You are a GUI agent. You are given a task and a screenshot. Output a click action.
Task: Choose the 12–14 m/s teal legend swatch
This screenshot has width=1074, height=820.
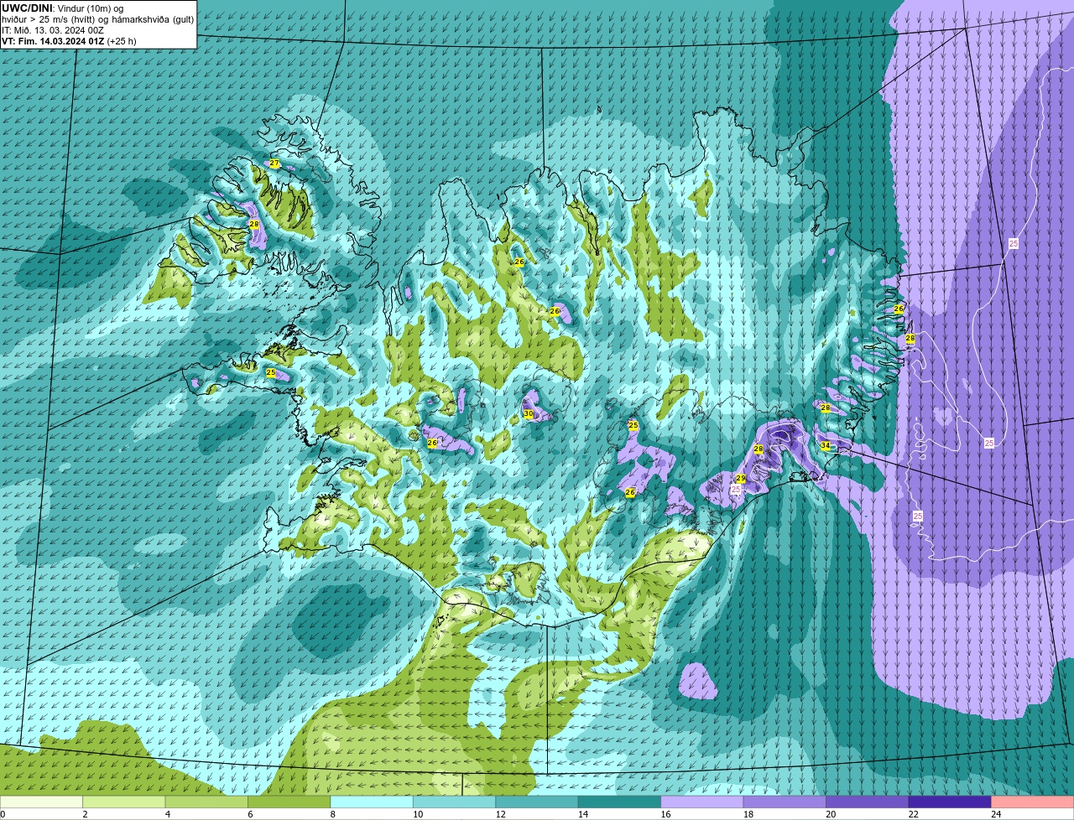click(x=537, y=802)
